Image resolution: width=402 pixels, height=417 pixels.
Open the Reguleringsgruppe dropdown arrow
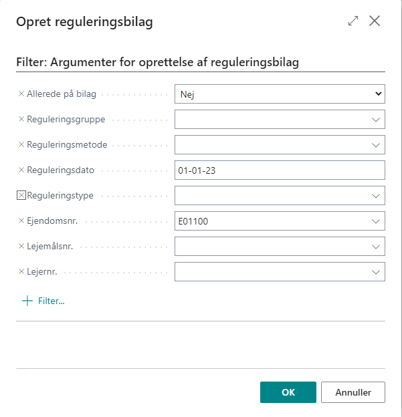click(x=376, y=120)
